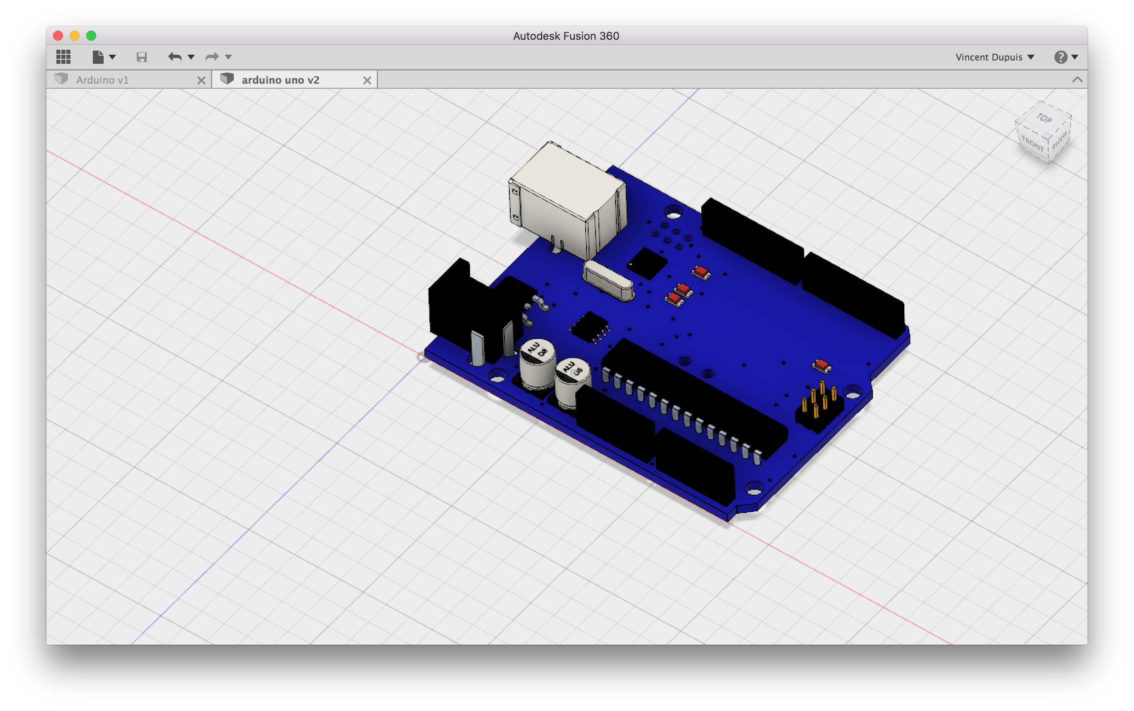Expand the Help dropdown arrow
This screenshot has width=1134, height=711.
1075,57
